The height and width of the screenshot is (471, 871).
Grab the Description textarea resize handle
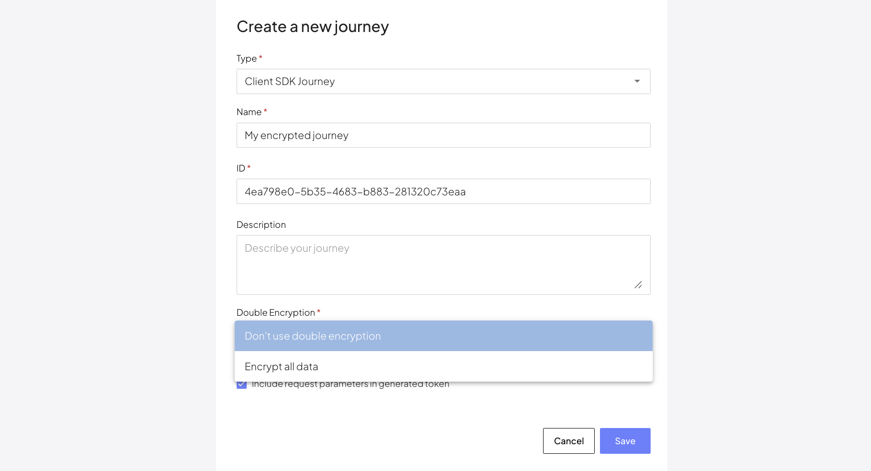(638, 285)
